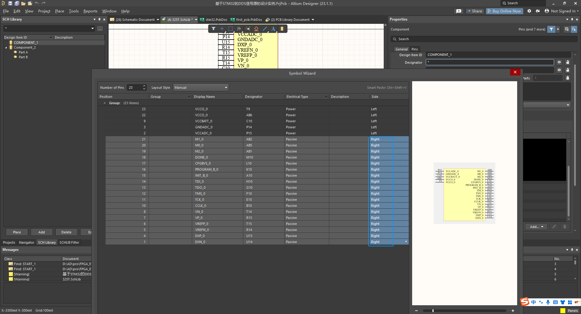Collapse the Group 23 items row
581x314 pixels.
point(105,103)
